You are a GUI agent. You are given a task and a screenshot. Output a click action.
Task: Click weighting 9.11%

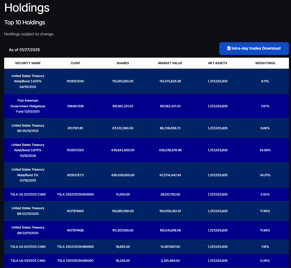(265, 81)
